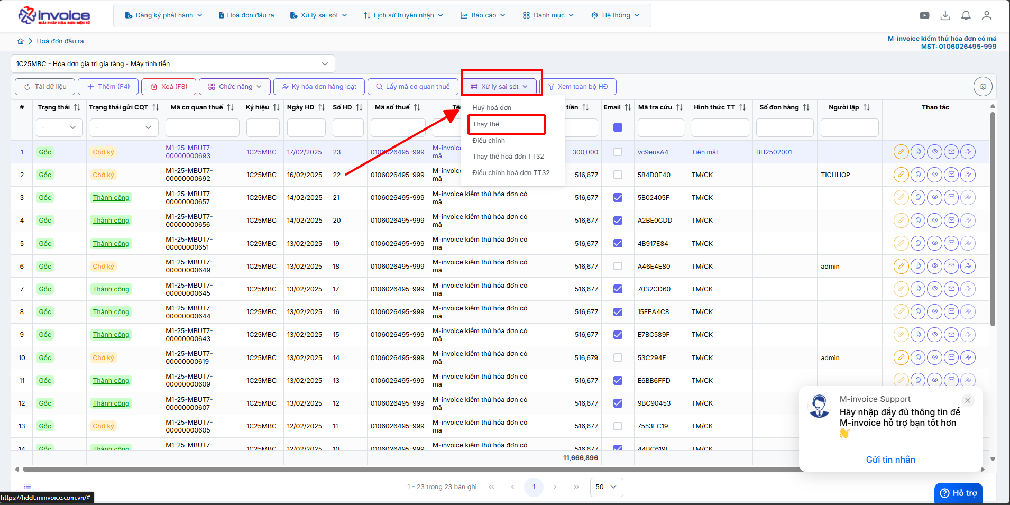Select Thay thế hoá đơn TT32

click(508, 157)
